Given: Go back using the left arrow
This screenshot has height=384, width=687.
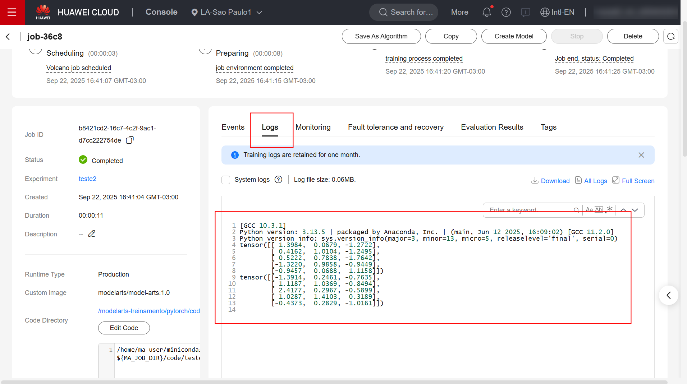Looking at the screenshot, I should pyautogui.click(x=8, y=37).
